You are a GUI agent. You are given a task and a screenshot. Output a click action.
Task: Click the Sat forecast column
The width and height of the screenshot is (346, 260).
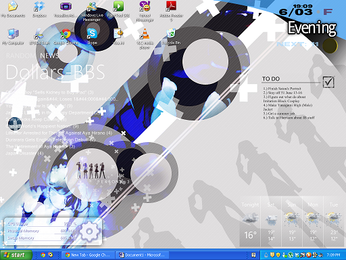tap(271, 221)
